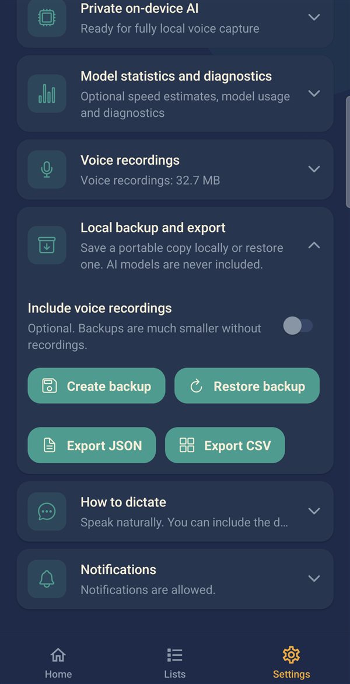Click the bell icon for Notifications
Image resolution: width=350 pixels, height=684 pixels.
tap(47, 579)
